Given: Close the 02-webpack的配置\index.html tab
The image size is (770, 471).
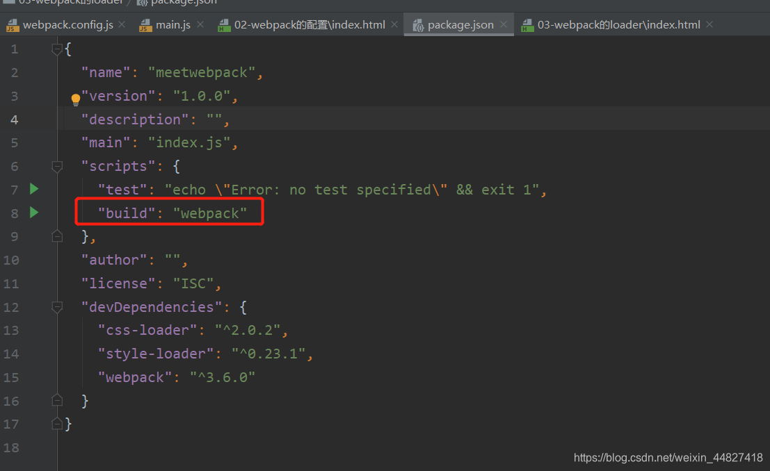Looking at the screenshot, I should pos(394,24).
